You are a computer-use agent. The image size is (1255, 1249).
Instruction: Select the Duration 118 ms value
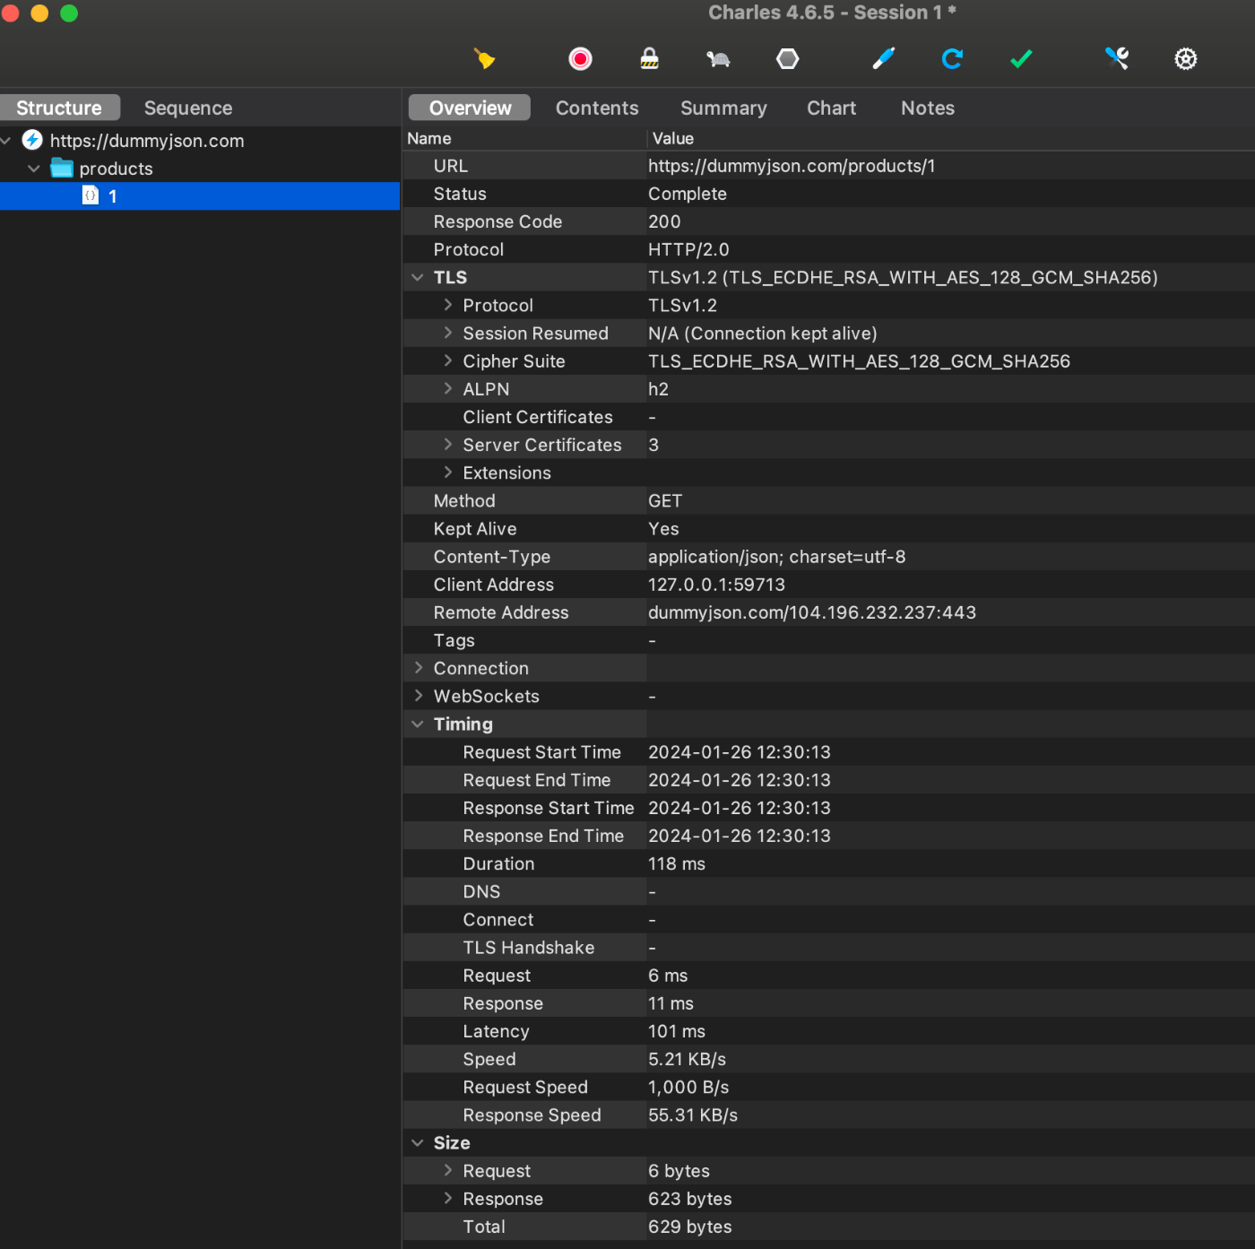click(x=677, y=863)
